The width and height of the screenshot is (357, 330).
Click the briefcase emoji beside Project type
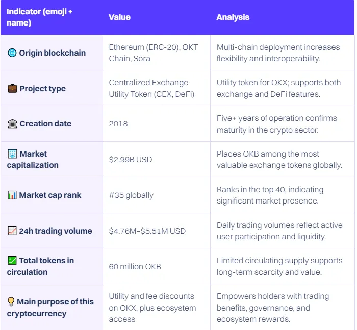click(x=12, y=89)
